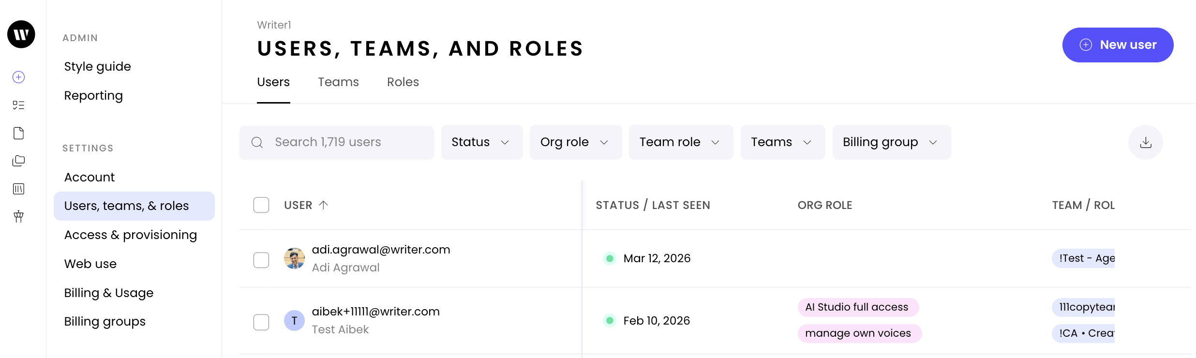
Task: Switch to the Teams tab
Action: tap(338, 82)
